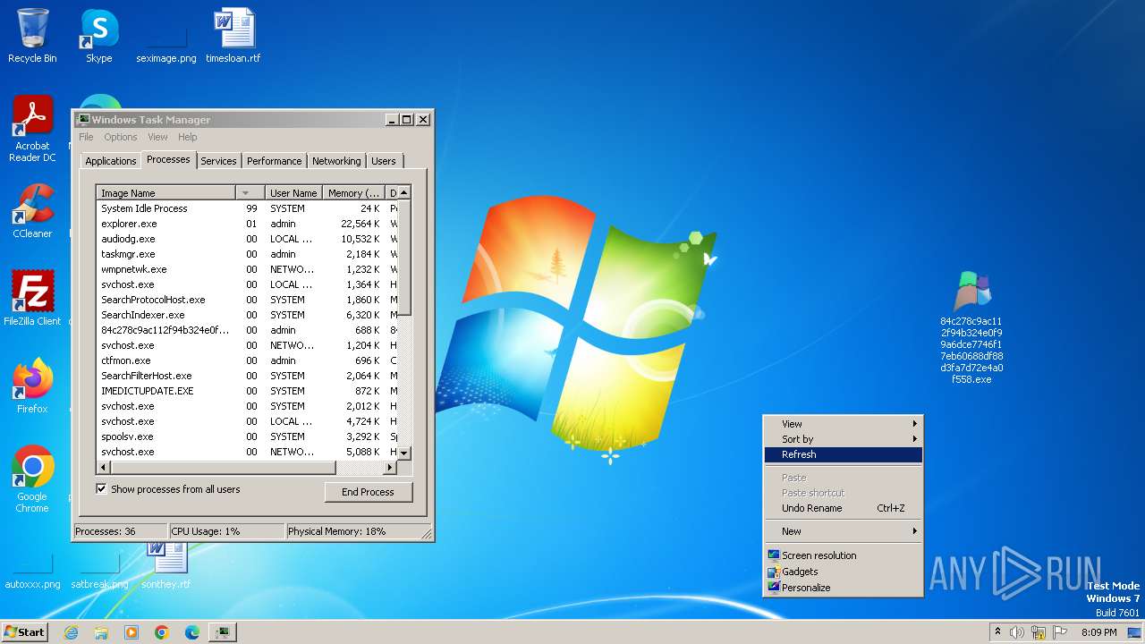Open File Explorer from the taskbar

[101, 632]
